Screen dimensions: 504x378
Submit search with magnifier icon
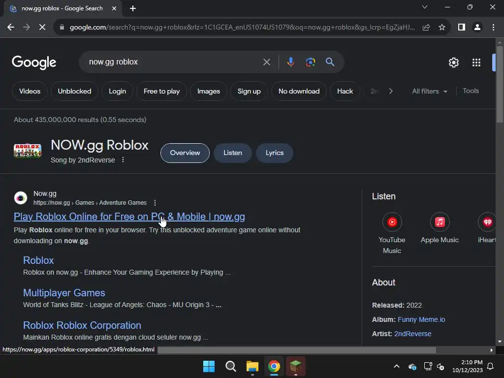coord(330,62)
